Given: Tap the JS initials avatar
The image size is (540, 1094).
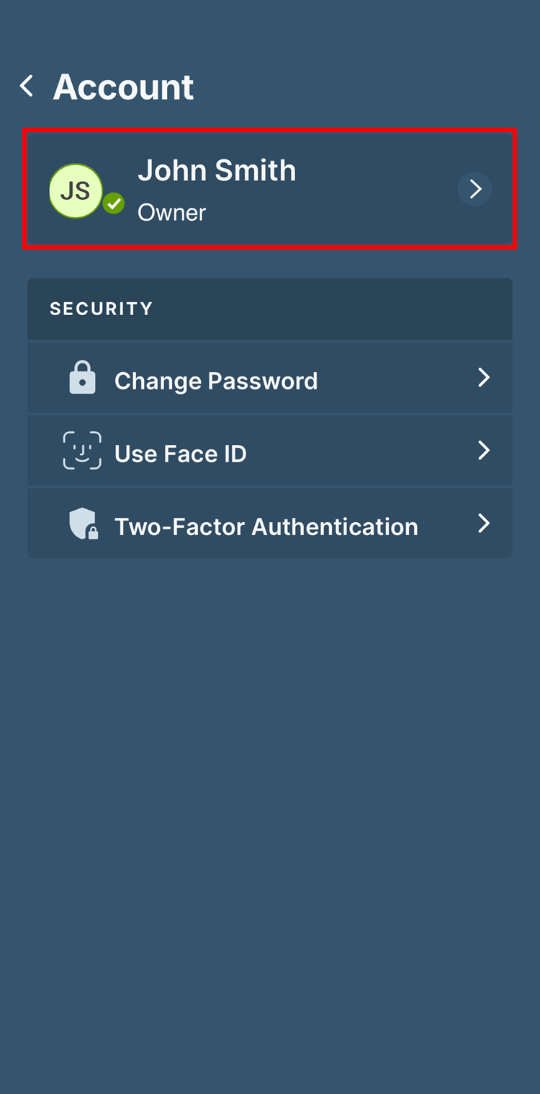Looking at the screenshot, I should click(x=76, y=190).
